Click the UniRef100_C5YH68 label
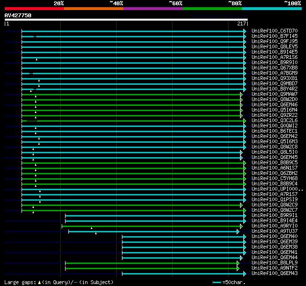 [x=274, y=179]
